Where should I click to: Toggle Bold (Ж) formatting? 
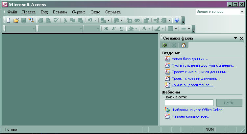(x=106, y=29)
